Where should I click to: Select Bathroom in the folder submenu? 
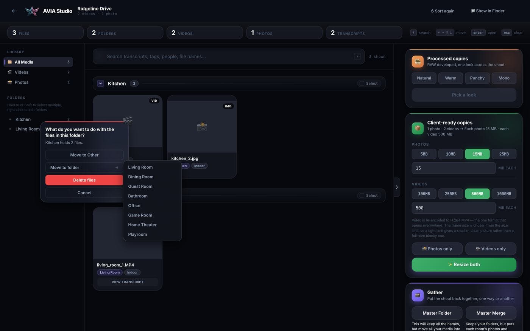(x=152, y=196)
